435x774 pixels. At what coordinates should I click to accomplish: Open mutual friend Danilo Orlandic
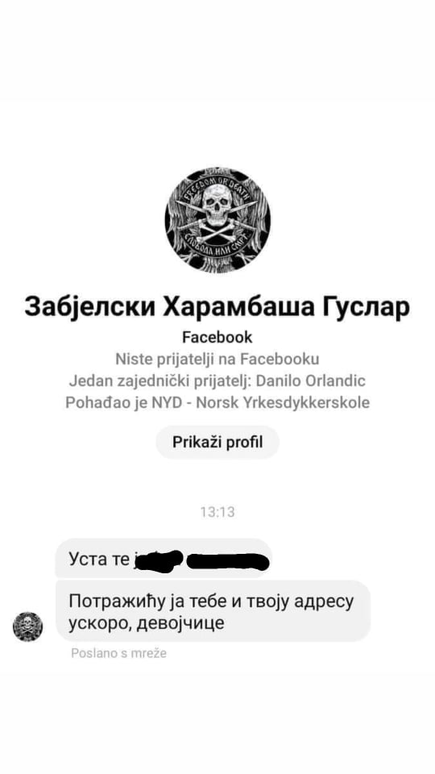[309, 381]
